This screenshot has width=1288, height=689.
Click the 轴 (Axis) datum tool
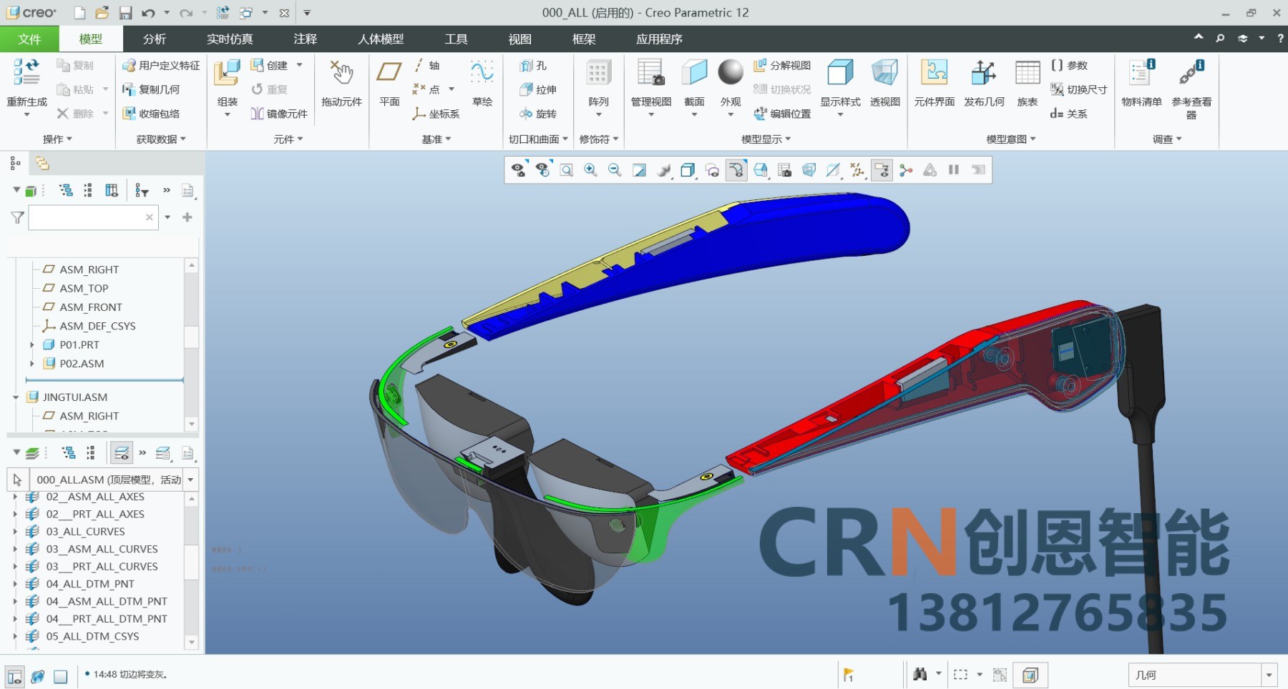[x=426, y=66]
